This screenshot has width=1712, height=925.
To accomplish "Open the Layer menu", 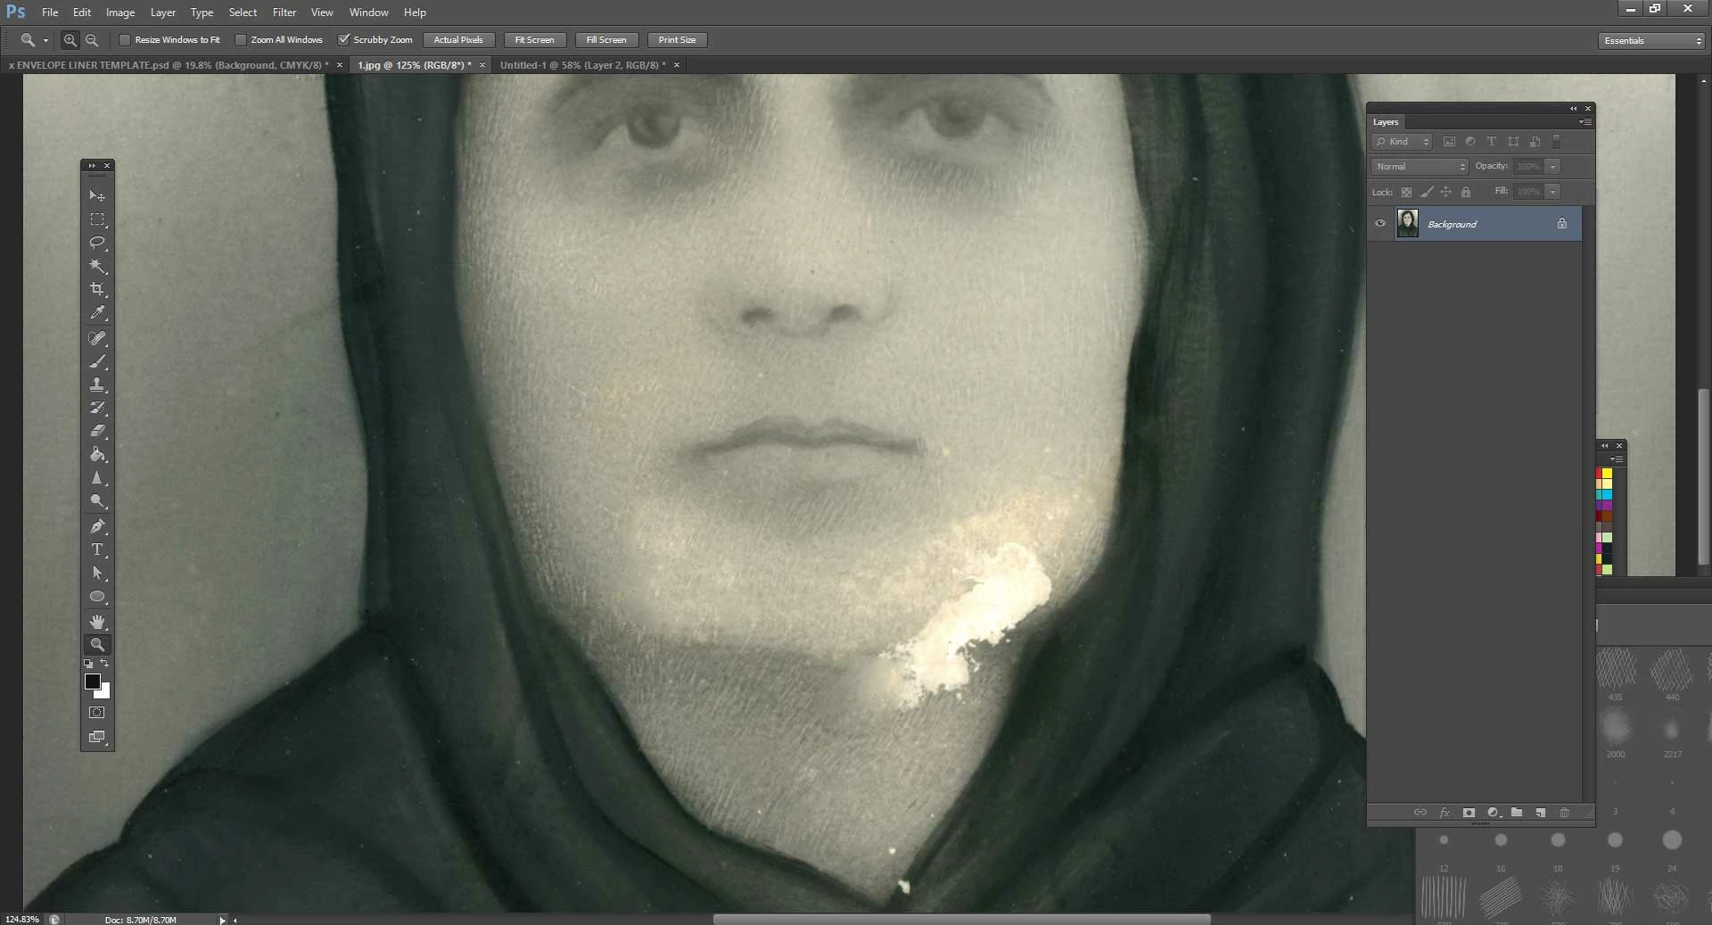I will (x=163, y=12).
